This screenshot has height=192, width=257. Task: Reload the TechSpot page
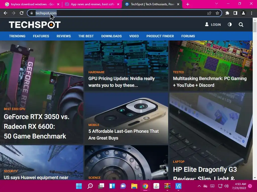pos(22,13)
